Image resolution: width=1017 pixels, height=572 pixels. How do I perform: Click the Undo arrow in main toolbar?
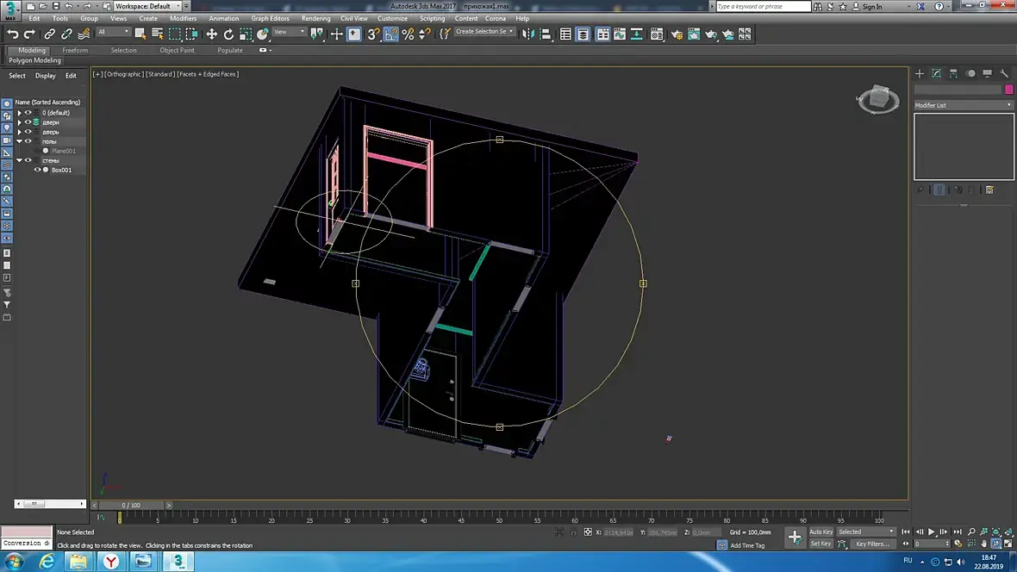coord(12,34)
